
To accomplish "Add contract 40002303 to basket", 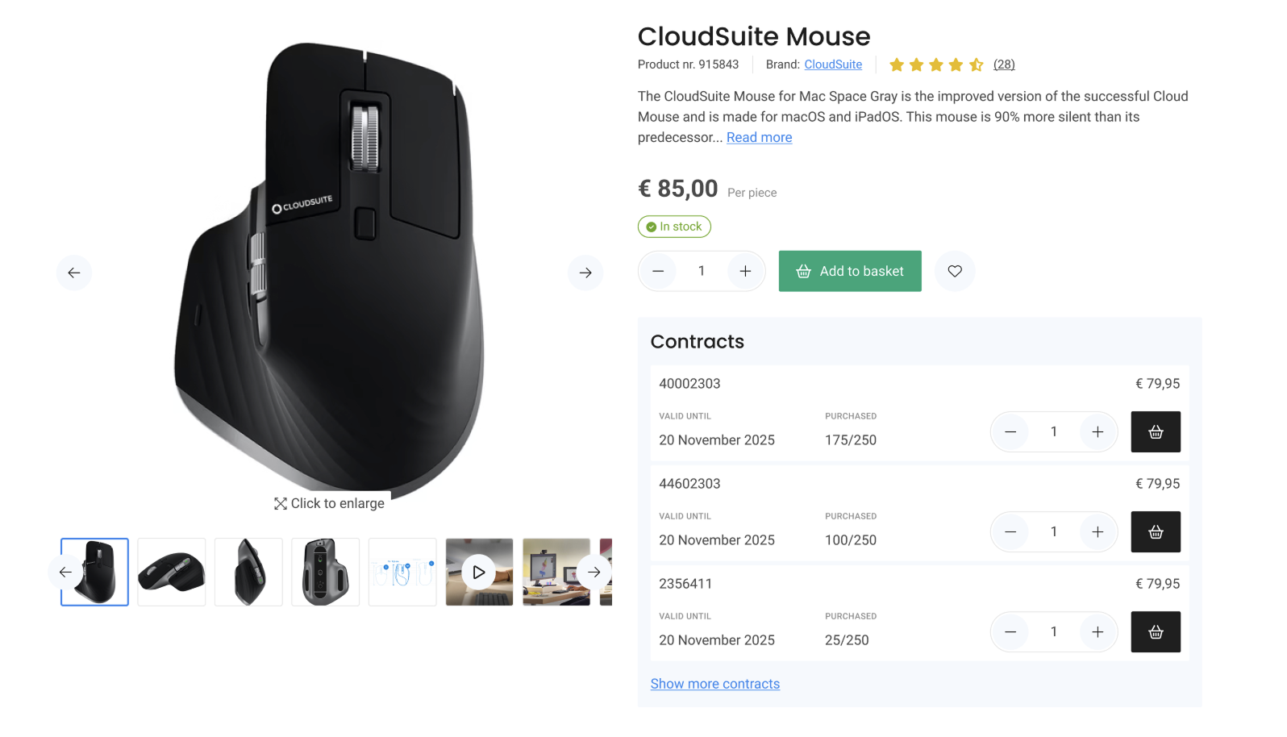I will 1156,432.
